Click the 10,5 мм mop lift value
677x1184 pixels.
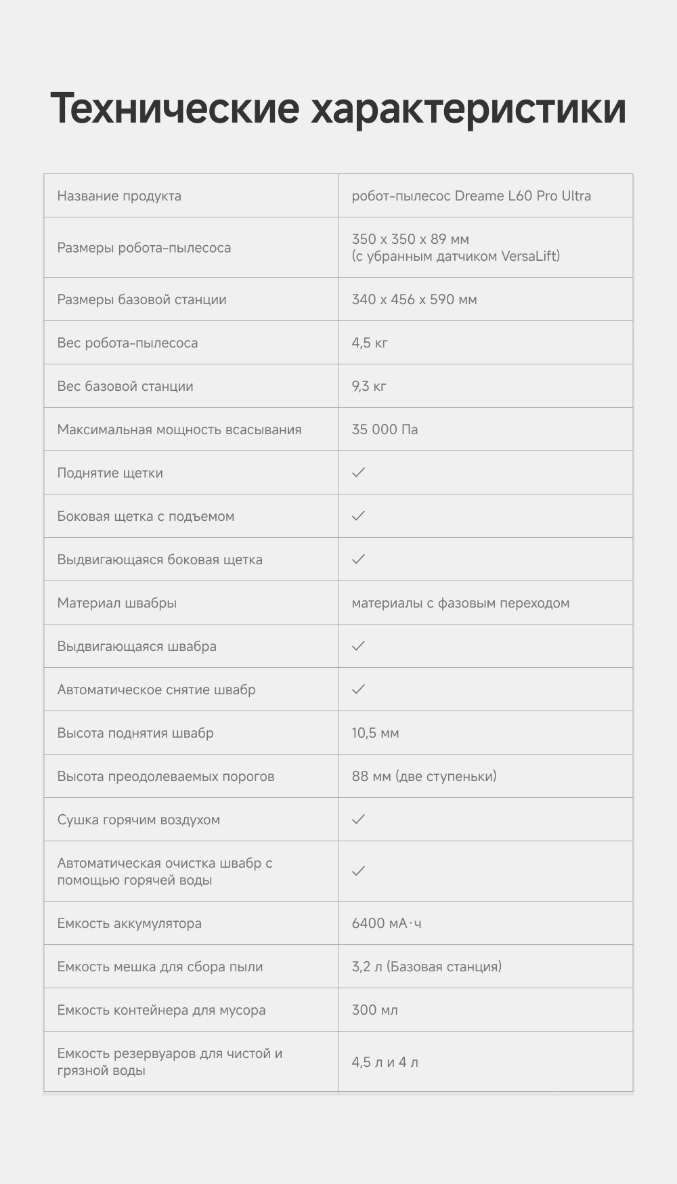coord(375,733)
